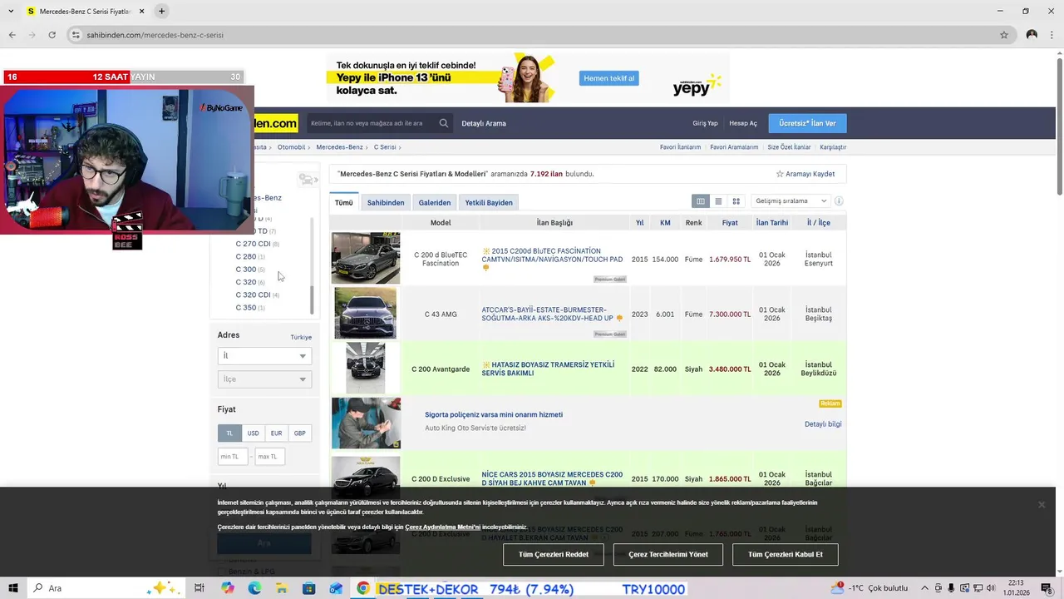
Task: Open the Chrome three-dot menu
Action: (x=1052, y=35)
